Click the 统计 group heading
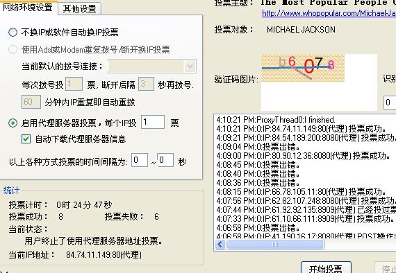The height and width of the screenshot is (273, 396). click(x=11, y=191)
